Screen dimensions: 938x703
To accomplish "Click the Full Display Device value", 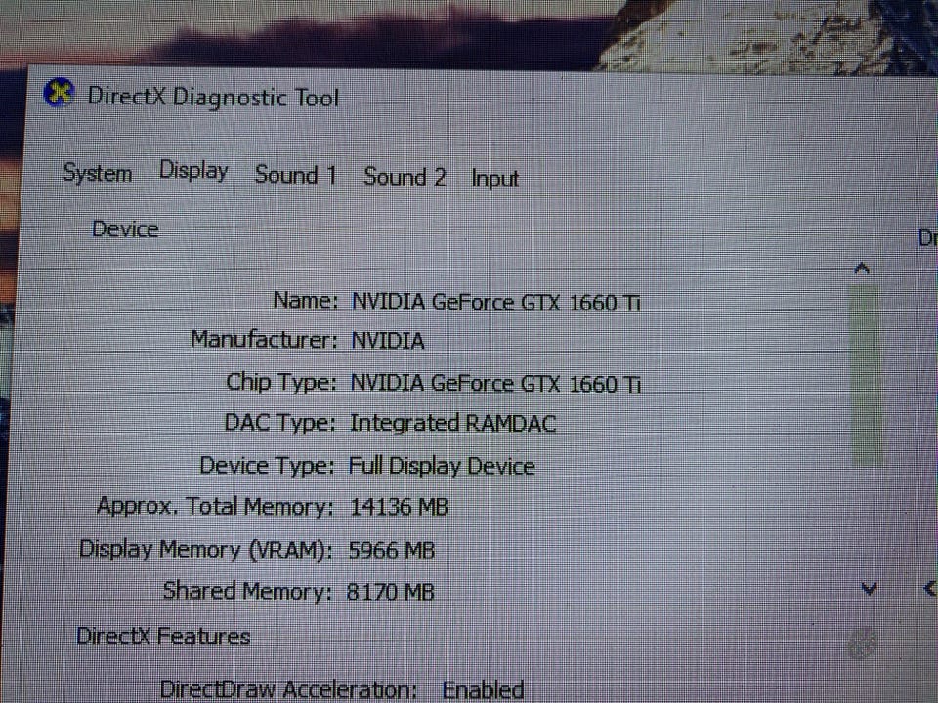I will click(x=442, y=466).
